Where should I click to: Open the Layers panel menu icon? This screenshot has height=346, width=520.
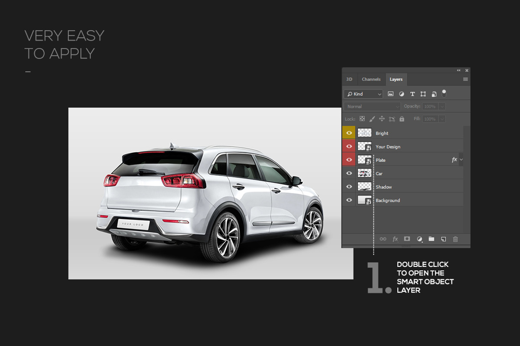[465, 79]
